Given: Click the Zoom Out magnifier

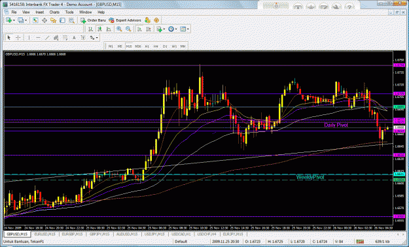Looking at the screenshot, I should (128, 29).
